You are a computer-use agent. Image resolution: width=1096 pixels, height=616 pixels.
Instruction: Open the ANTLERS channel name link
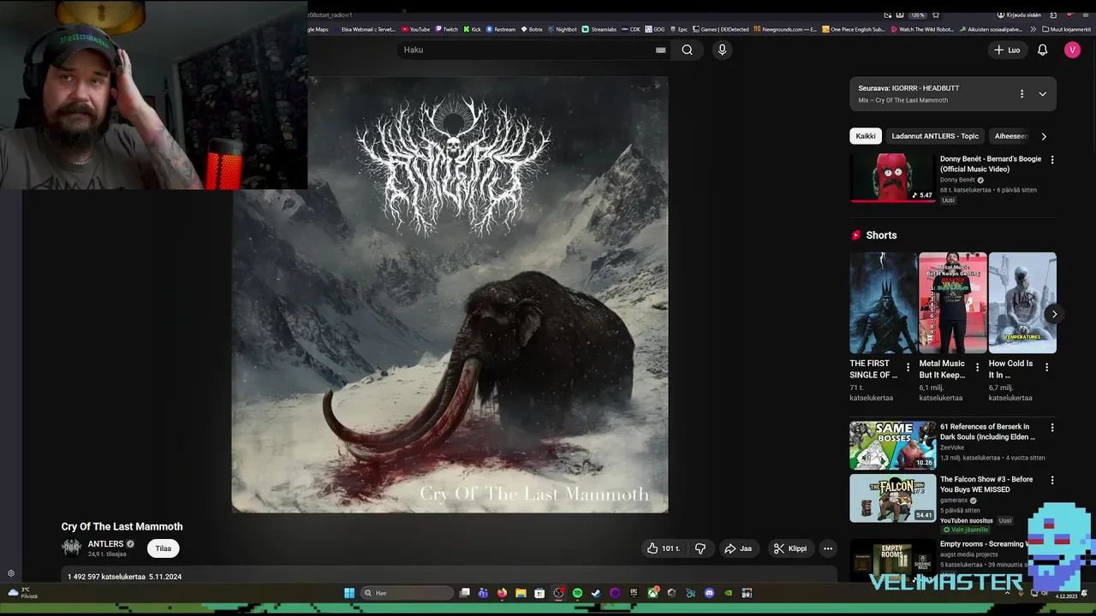tap(106, 544)
